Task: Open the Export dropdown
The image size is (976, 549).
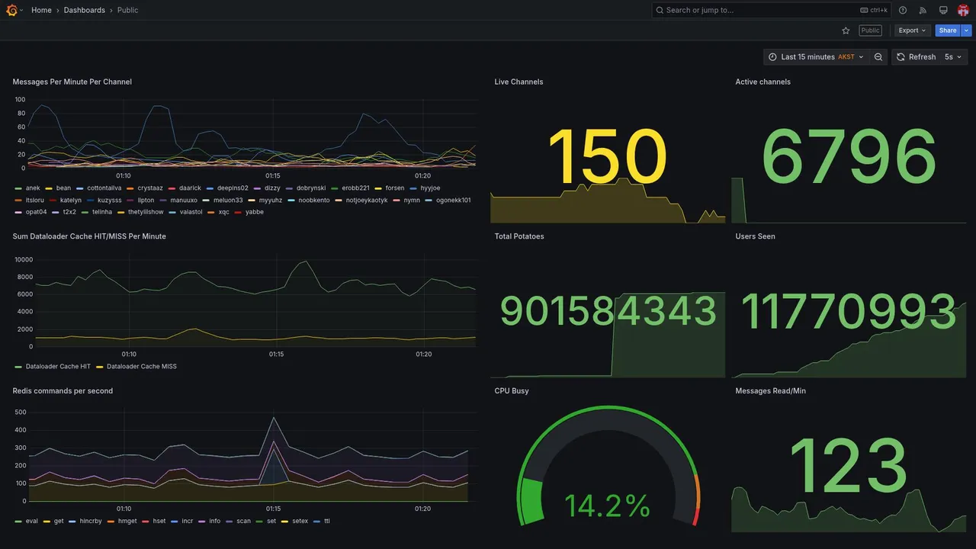Action: click(912, 30)
